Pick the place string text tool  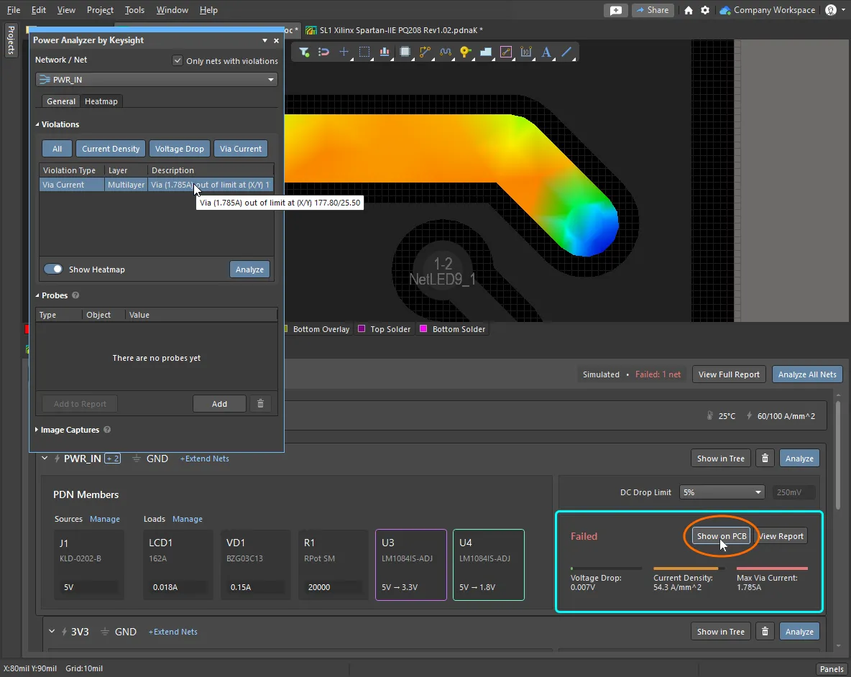click(x=546, y=52)
